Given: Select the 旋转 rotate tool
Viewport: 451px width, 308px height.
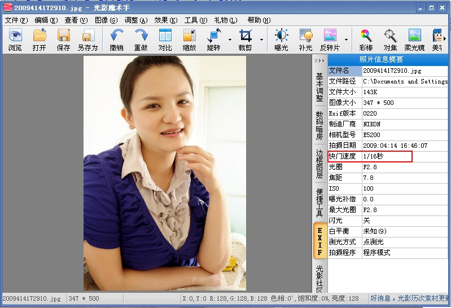Looking at the screenshot, I should pos(214,39).
